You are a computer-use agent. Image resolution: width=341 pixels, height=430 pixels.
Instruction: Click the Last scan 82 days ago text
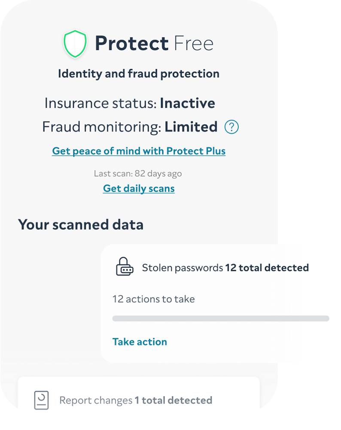tap(138, 173)
